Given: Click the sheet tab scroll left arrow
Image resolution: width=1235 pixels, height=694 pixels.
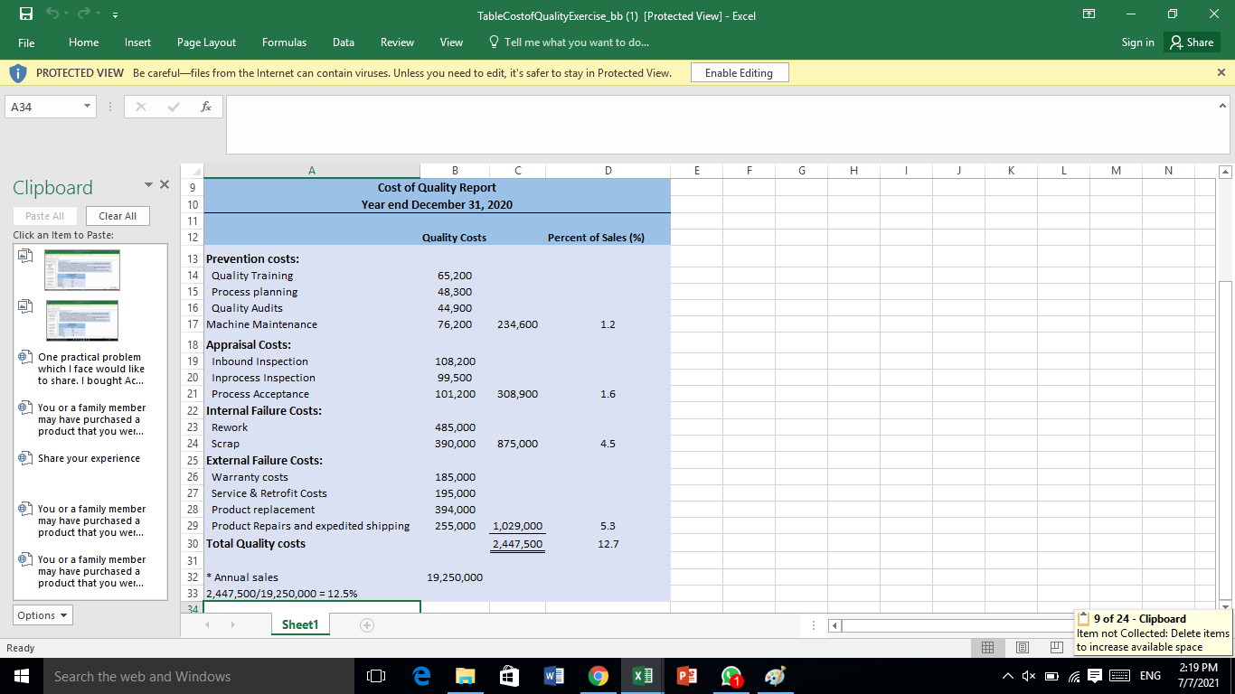Looking at the screenshot, I should pyautogui.click(x=208, y=624).
